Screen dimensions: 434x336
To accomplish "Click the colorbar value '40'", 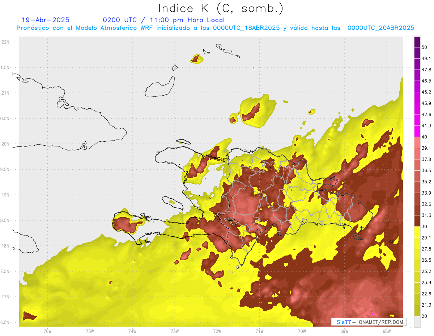I will click(x=425, y=137).
